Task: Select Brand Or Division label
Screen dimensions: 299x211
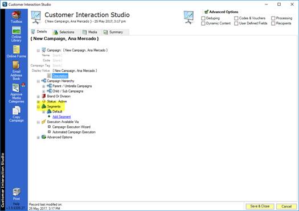Action: [x=59, y=96]
